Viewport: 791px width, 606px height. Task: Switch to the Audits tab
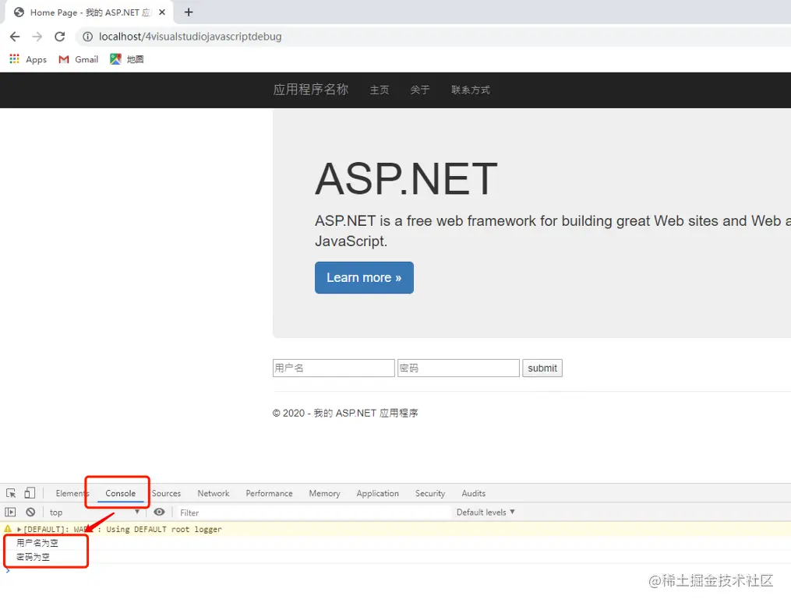click(474, 493)
